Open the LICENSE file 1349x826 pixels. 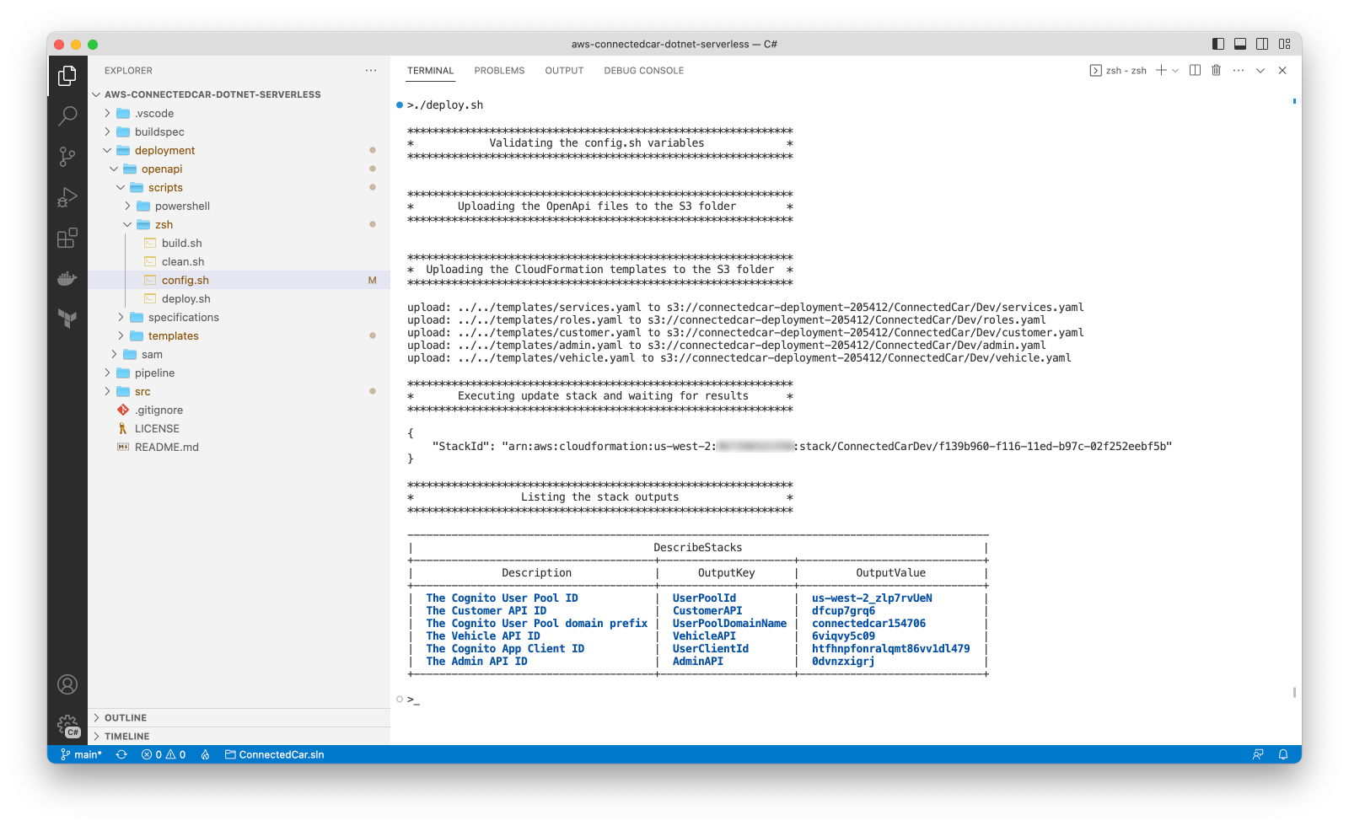[239, 428]
